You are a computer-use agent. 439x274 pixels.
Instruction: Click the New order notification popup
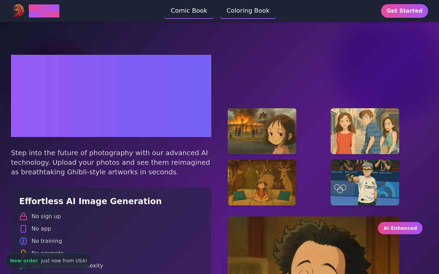(48, 261)
